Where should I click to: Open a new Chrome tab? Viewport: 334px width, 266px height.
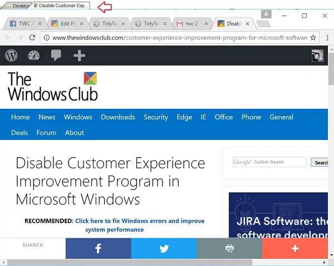point(263,24)
